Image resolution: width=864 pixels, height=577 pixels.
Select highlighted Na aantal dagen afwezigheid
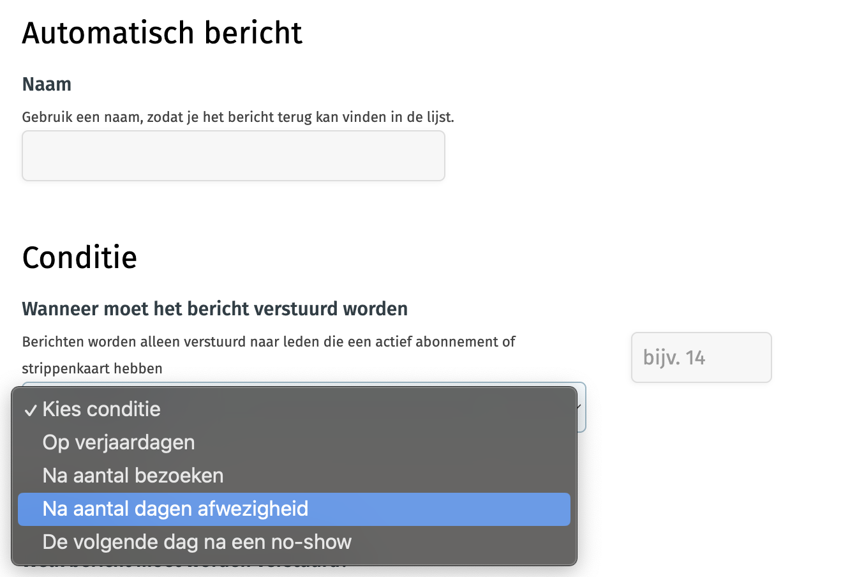point(294,509)
